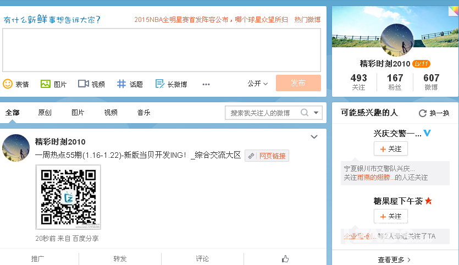Open the 百度分享 source link
This screenshot has height=265, width=459.
[x=85, y=239]
